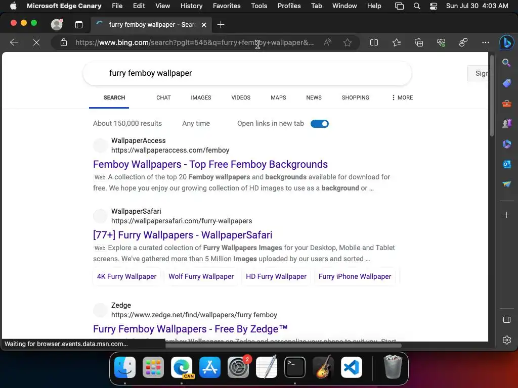Add a sidebar app with plus
The height and width of the screenshot is (388, 518).
click(506, 215)
